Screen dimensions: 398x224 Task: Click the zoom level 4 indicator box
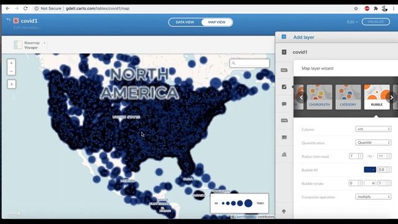pyautogui.click(x=11, y=84)
